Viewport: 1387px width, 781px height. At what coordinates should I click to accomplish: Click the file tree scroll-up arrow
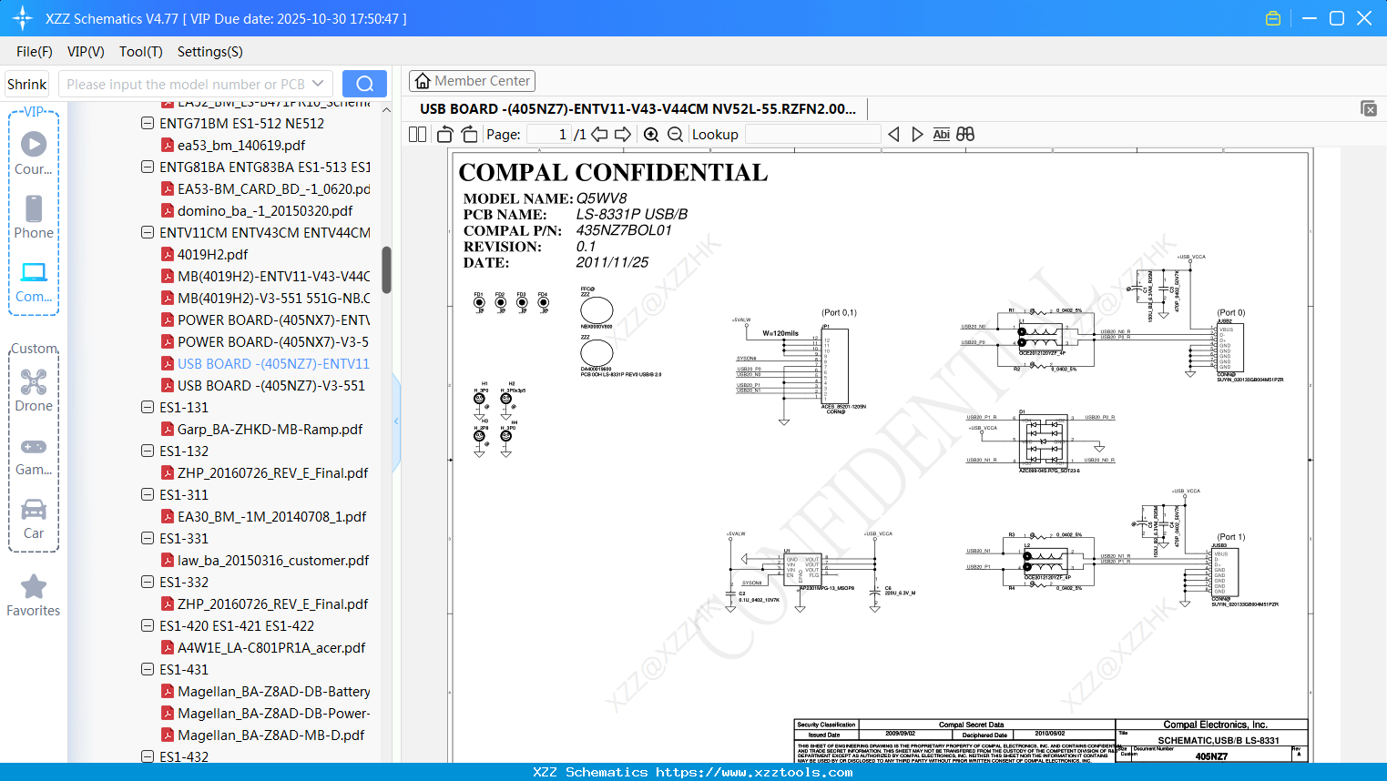tap(386, 110)
